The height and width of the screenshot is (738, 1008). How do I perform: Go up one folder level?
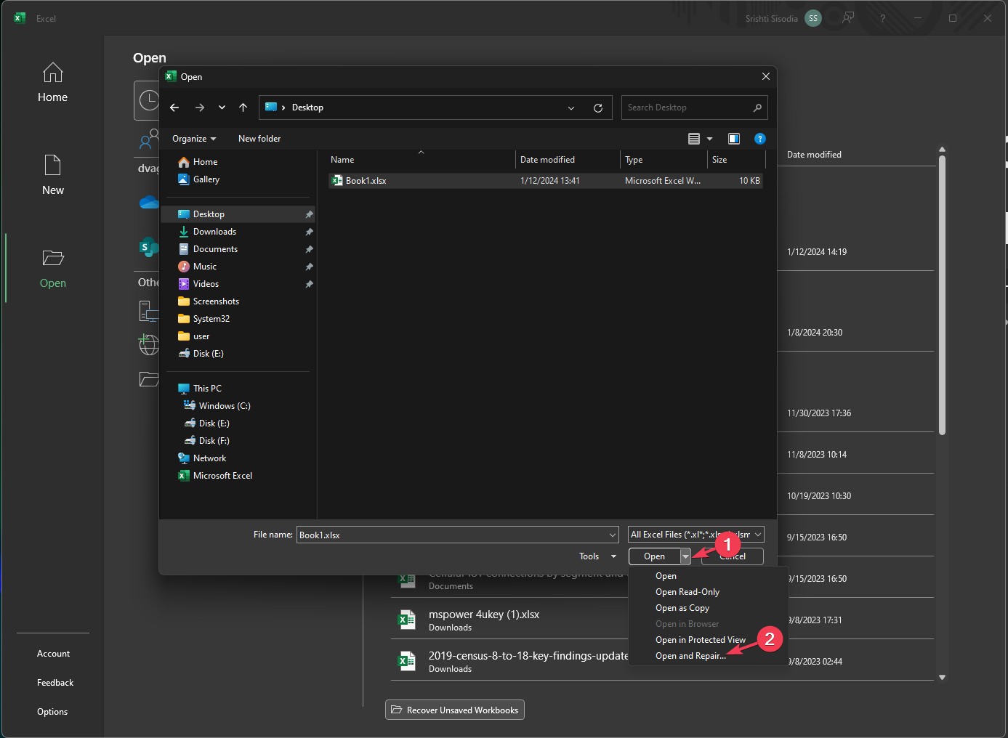point(243,107)
